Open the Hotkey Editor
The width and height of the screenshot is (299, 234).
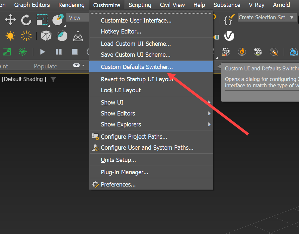(x=151, y=32)
